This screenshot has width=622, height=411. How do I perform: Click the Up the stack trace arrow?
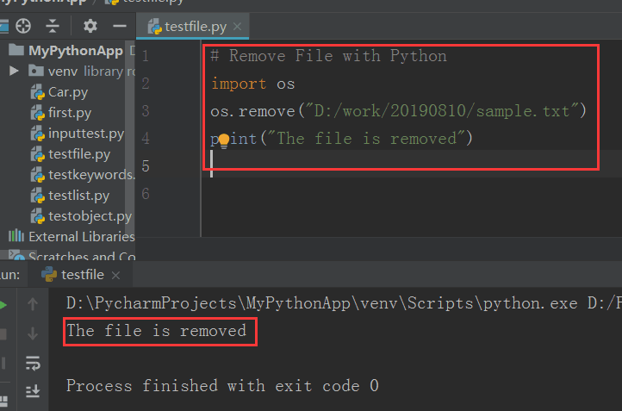tap(33, 304)
